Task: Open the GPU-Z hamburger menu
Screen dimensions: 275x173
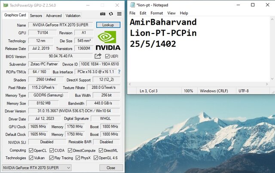Action: click(119, 14)
